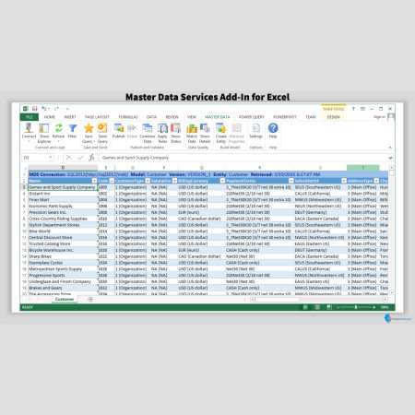Open the Salutation column filter dropdown

[174, 181]
